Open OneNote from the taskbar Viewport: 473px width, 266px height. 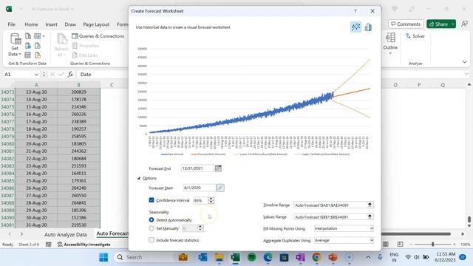point(300,257)
